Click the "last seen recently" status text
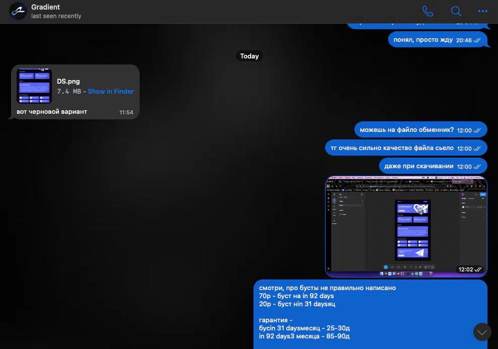 [56, 16]
